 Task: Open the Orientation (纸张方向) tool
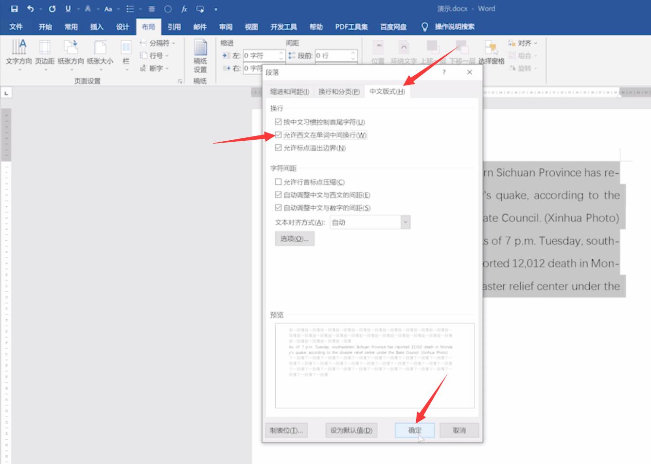click(x=71, y=55)
